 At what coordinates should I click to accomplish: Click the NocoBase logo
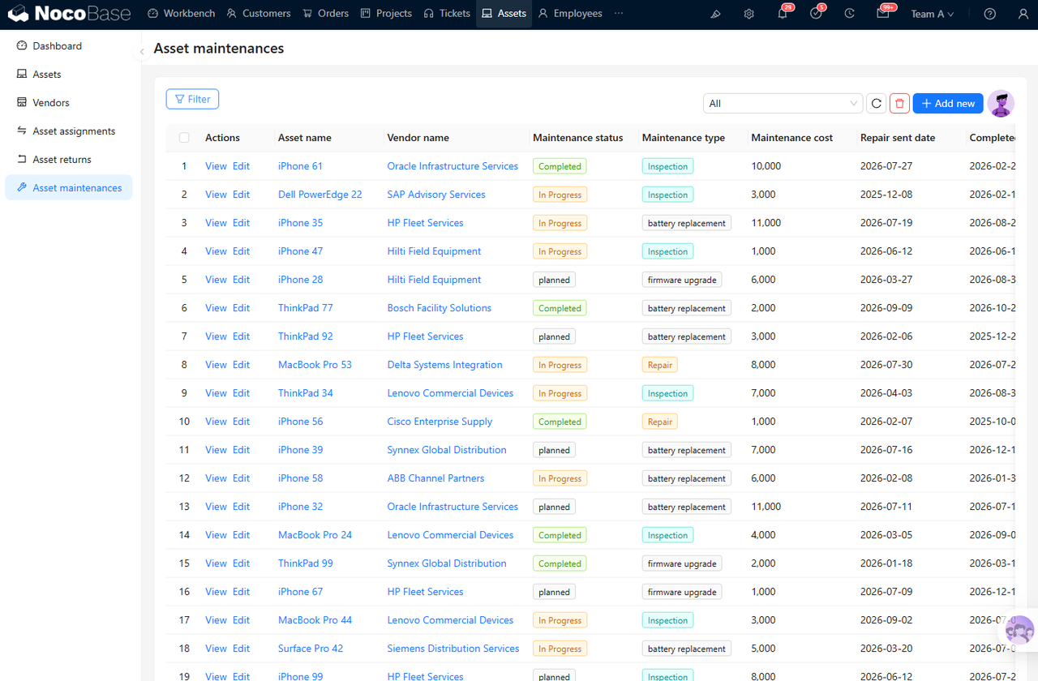68,14
